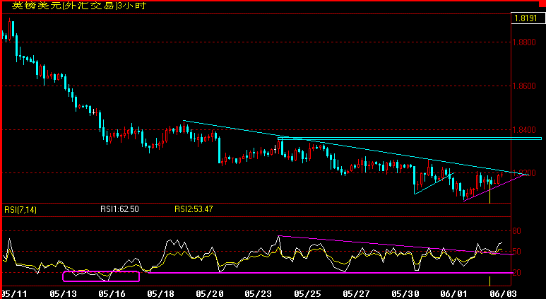The image size is (546, 299).
Task: Click the 1.8400 price axis label
Action: (x=524, y=130)
